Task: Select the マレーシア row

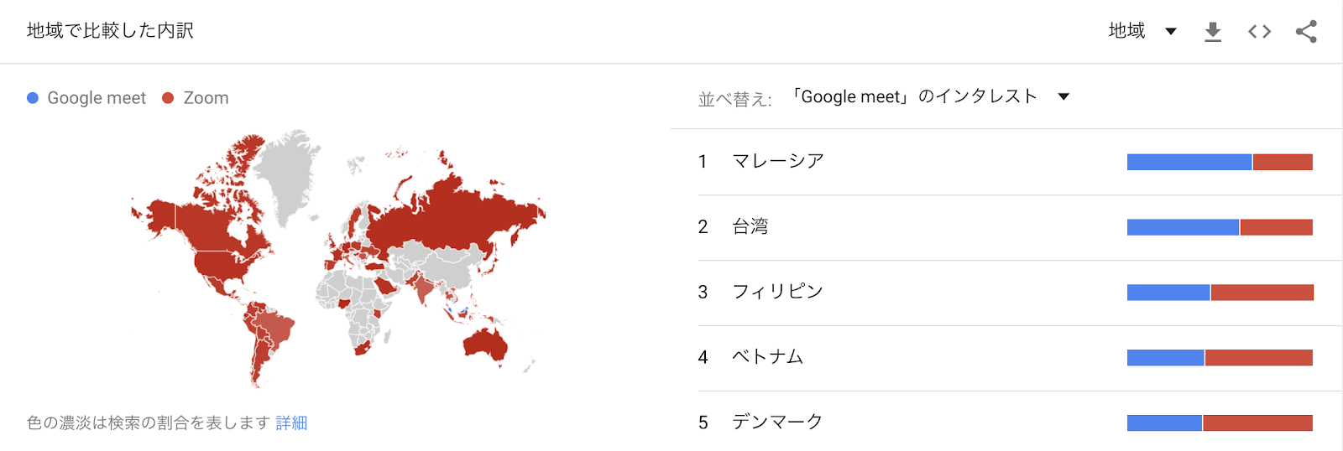Action: (x=1020, y=162)
